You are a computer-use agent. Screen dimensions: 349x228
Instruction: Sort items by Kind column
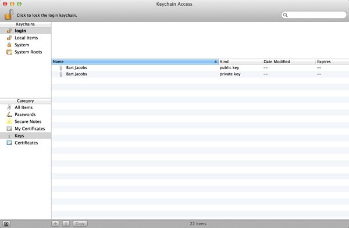point(240,61)
